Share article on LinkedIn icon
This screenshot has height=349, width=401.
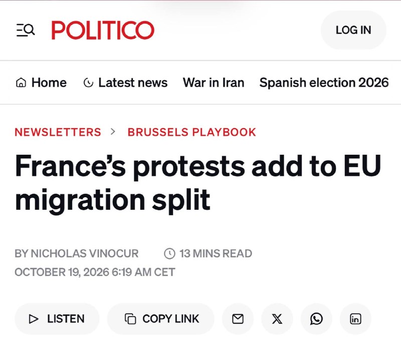(355, 319)
